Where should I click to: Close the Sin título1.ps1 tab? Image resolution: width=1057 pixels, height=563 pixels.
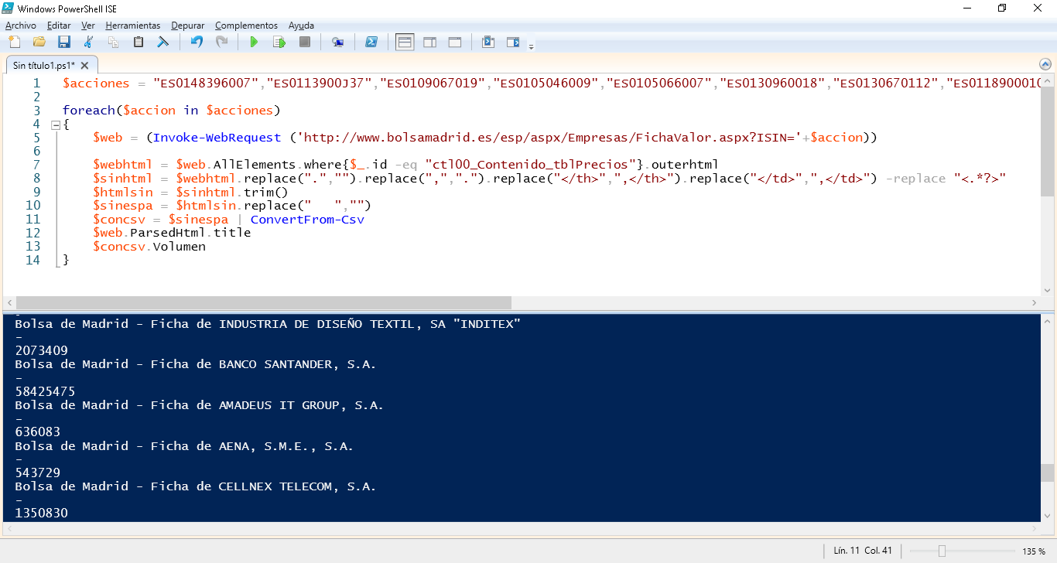coord(85,66)
